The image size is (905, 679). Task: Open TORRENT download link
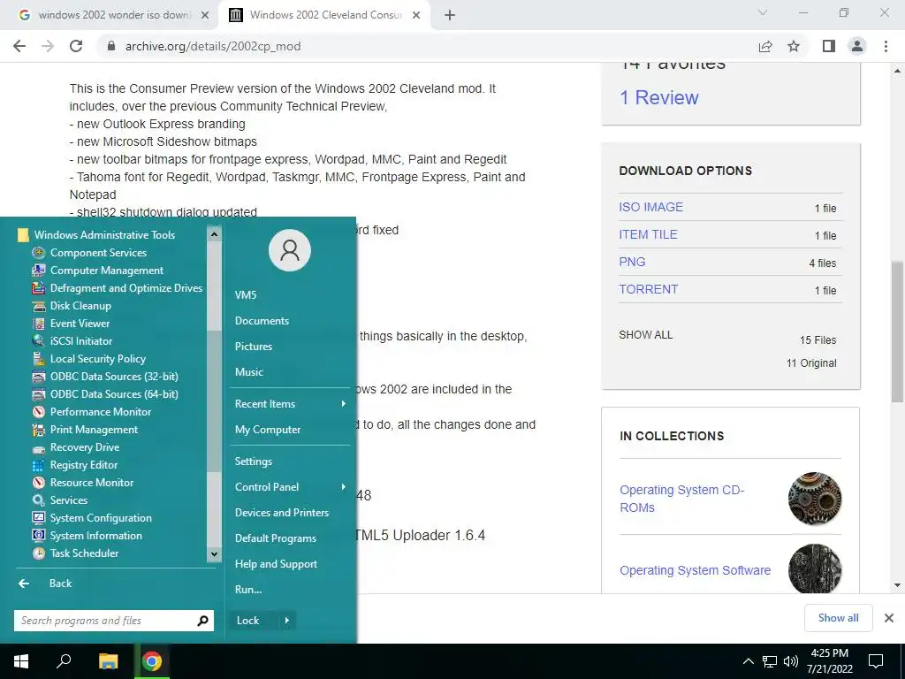[649, 289]
